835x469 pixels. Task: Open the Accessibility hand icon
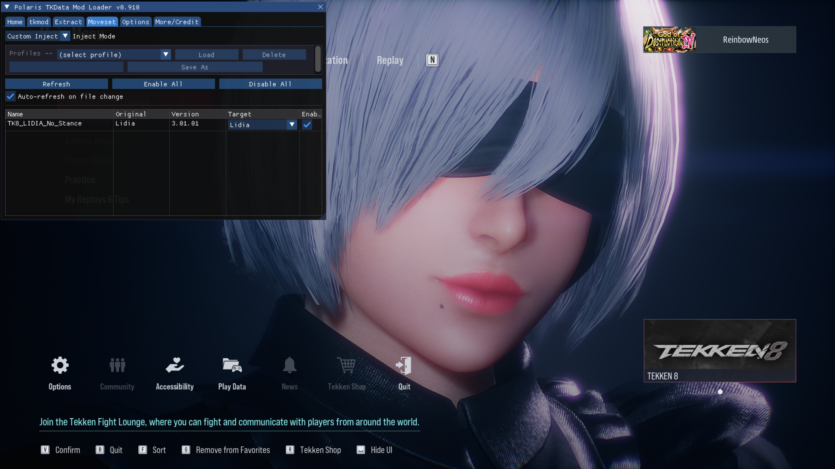(x=175, y=366)
